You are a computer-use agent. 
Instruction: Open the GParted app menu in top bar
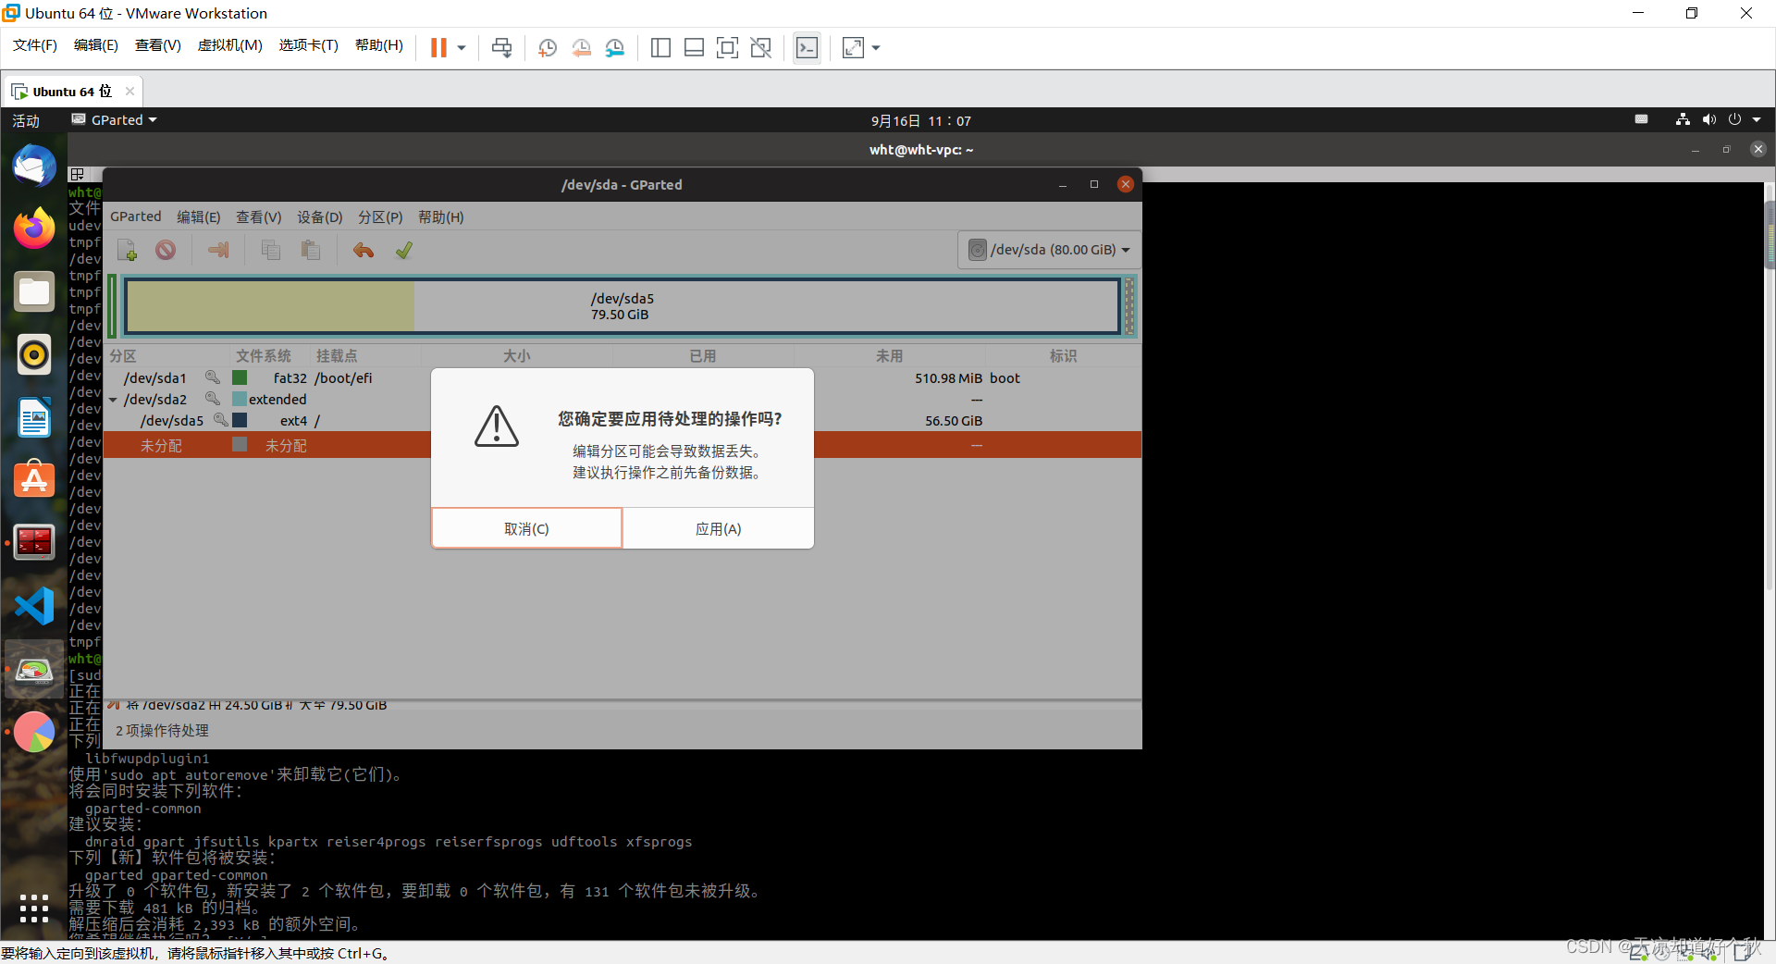pyautogui.click(x=115, y=120)
